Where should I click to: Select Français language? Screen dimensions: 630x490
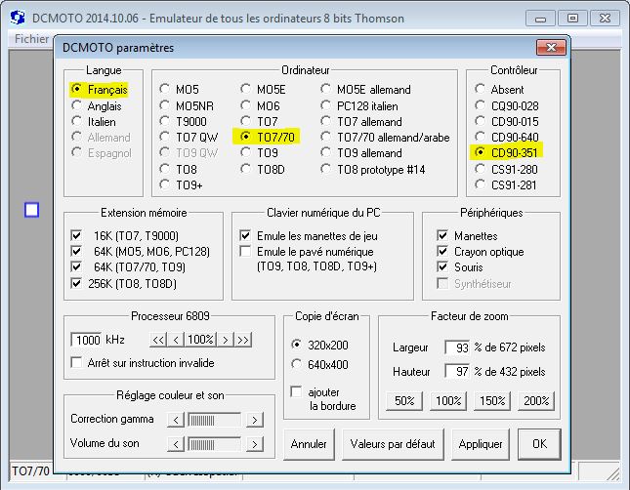tap(99, 89)
